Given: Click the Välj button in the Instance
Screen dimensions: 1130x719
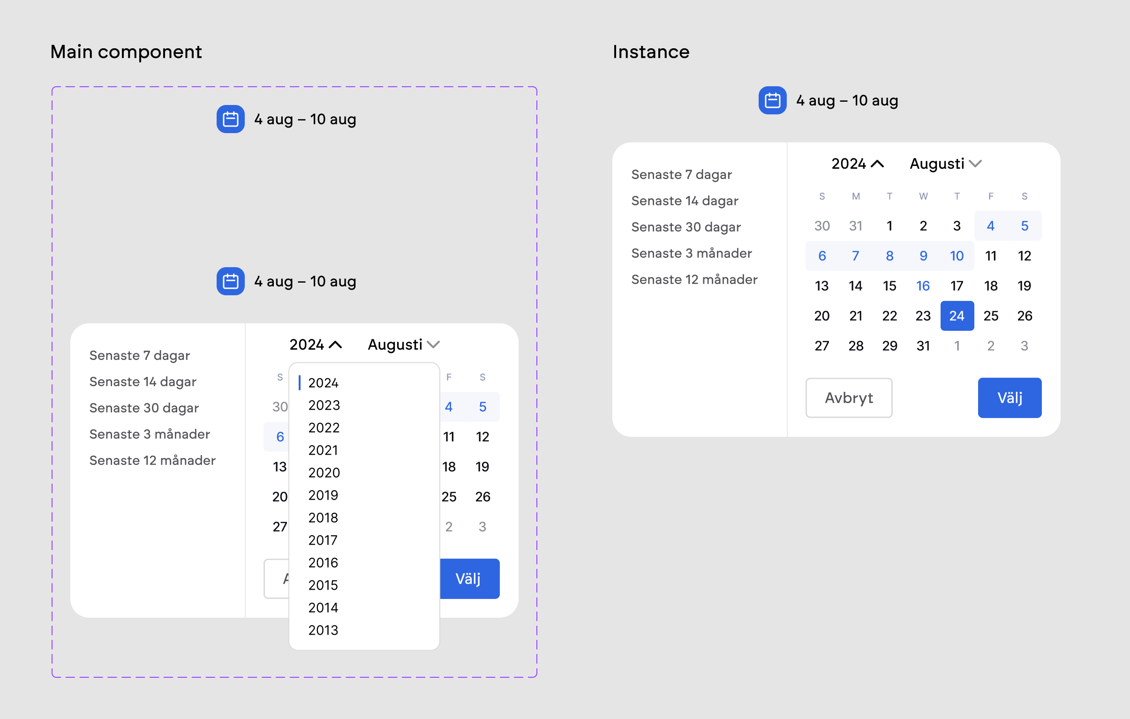Looking at the screenshot, I should 1009,398.
